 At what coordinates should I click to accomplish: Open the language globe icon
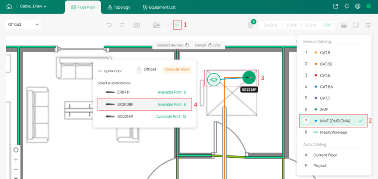[358, 7]
